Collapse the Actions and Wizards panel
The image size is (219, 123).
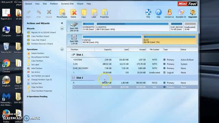point(62,23)
